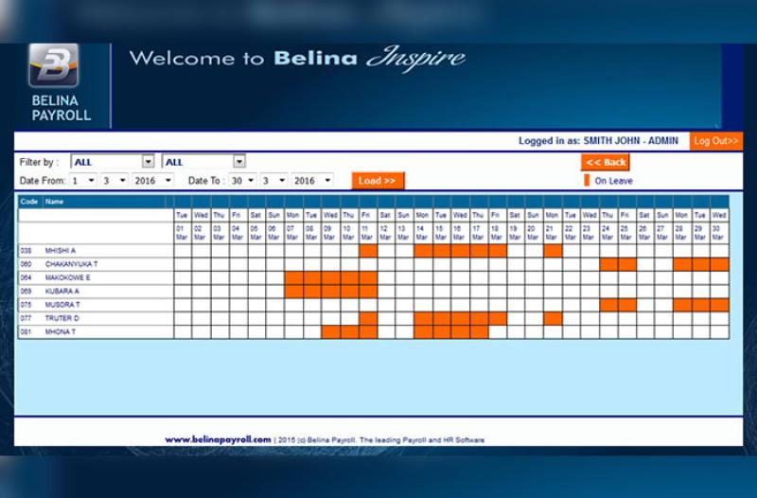Click the Load >> button
The image size is (757, 498).
(x=378, y=180)
